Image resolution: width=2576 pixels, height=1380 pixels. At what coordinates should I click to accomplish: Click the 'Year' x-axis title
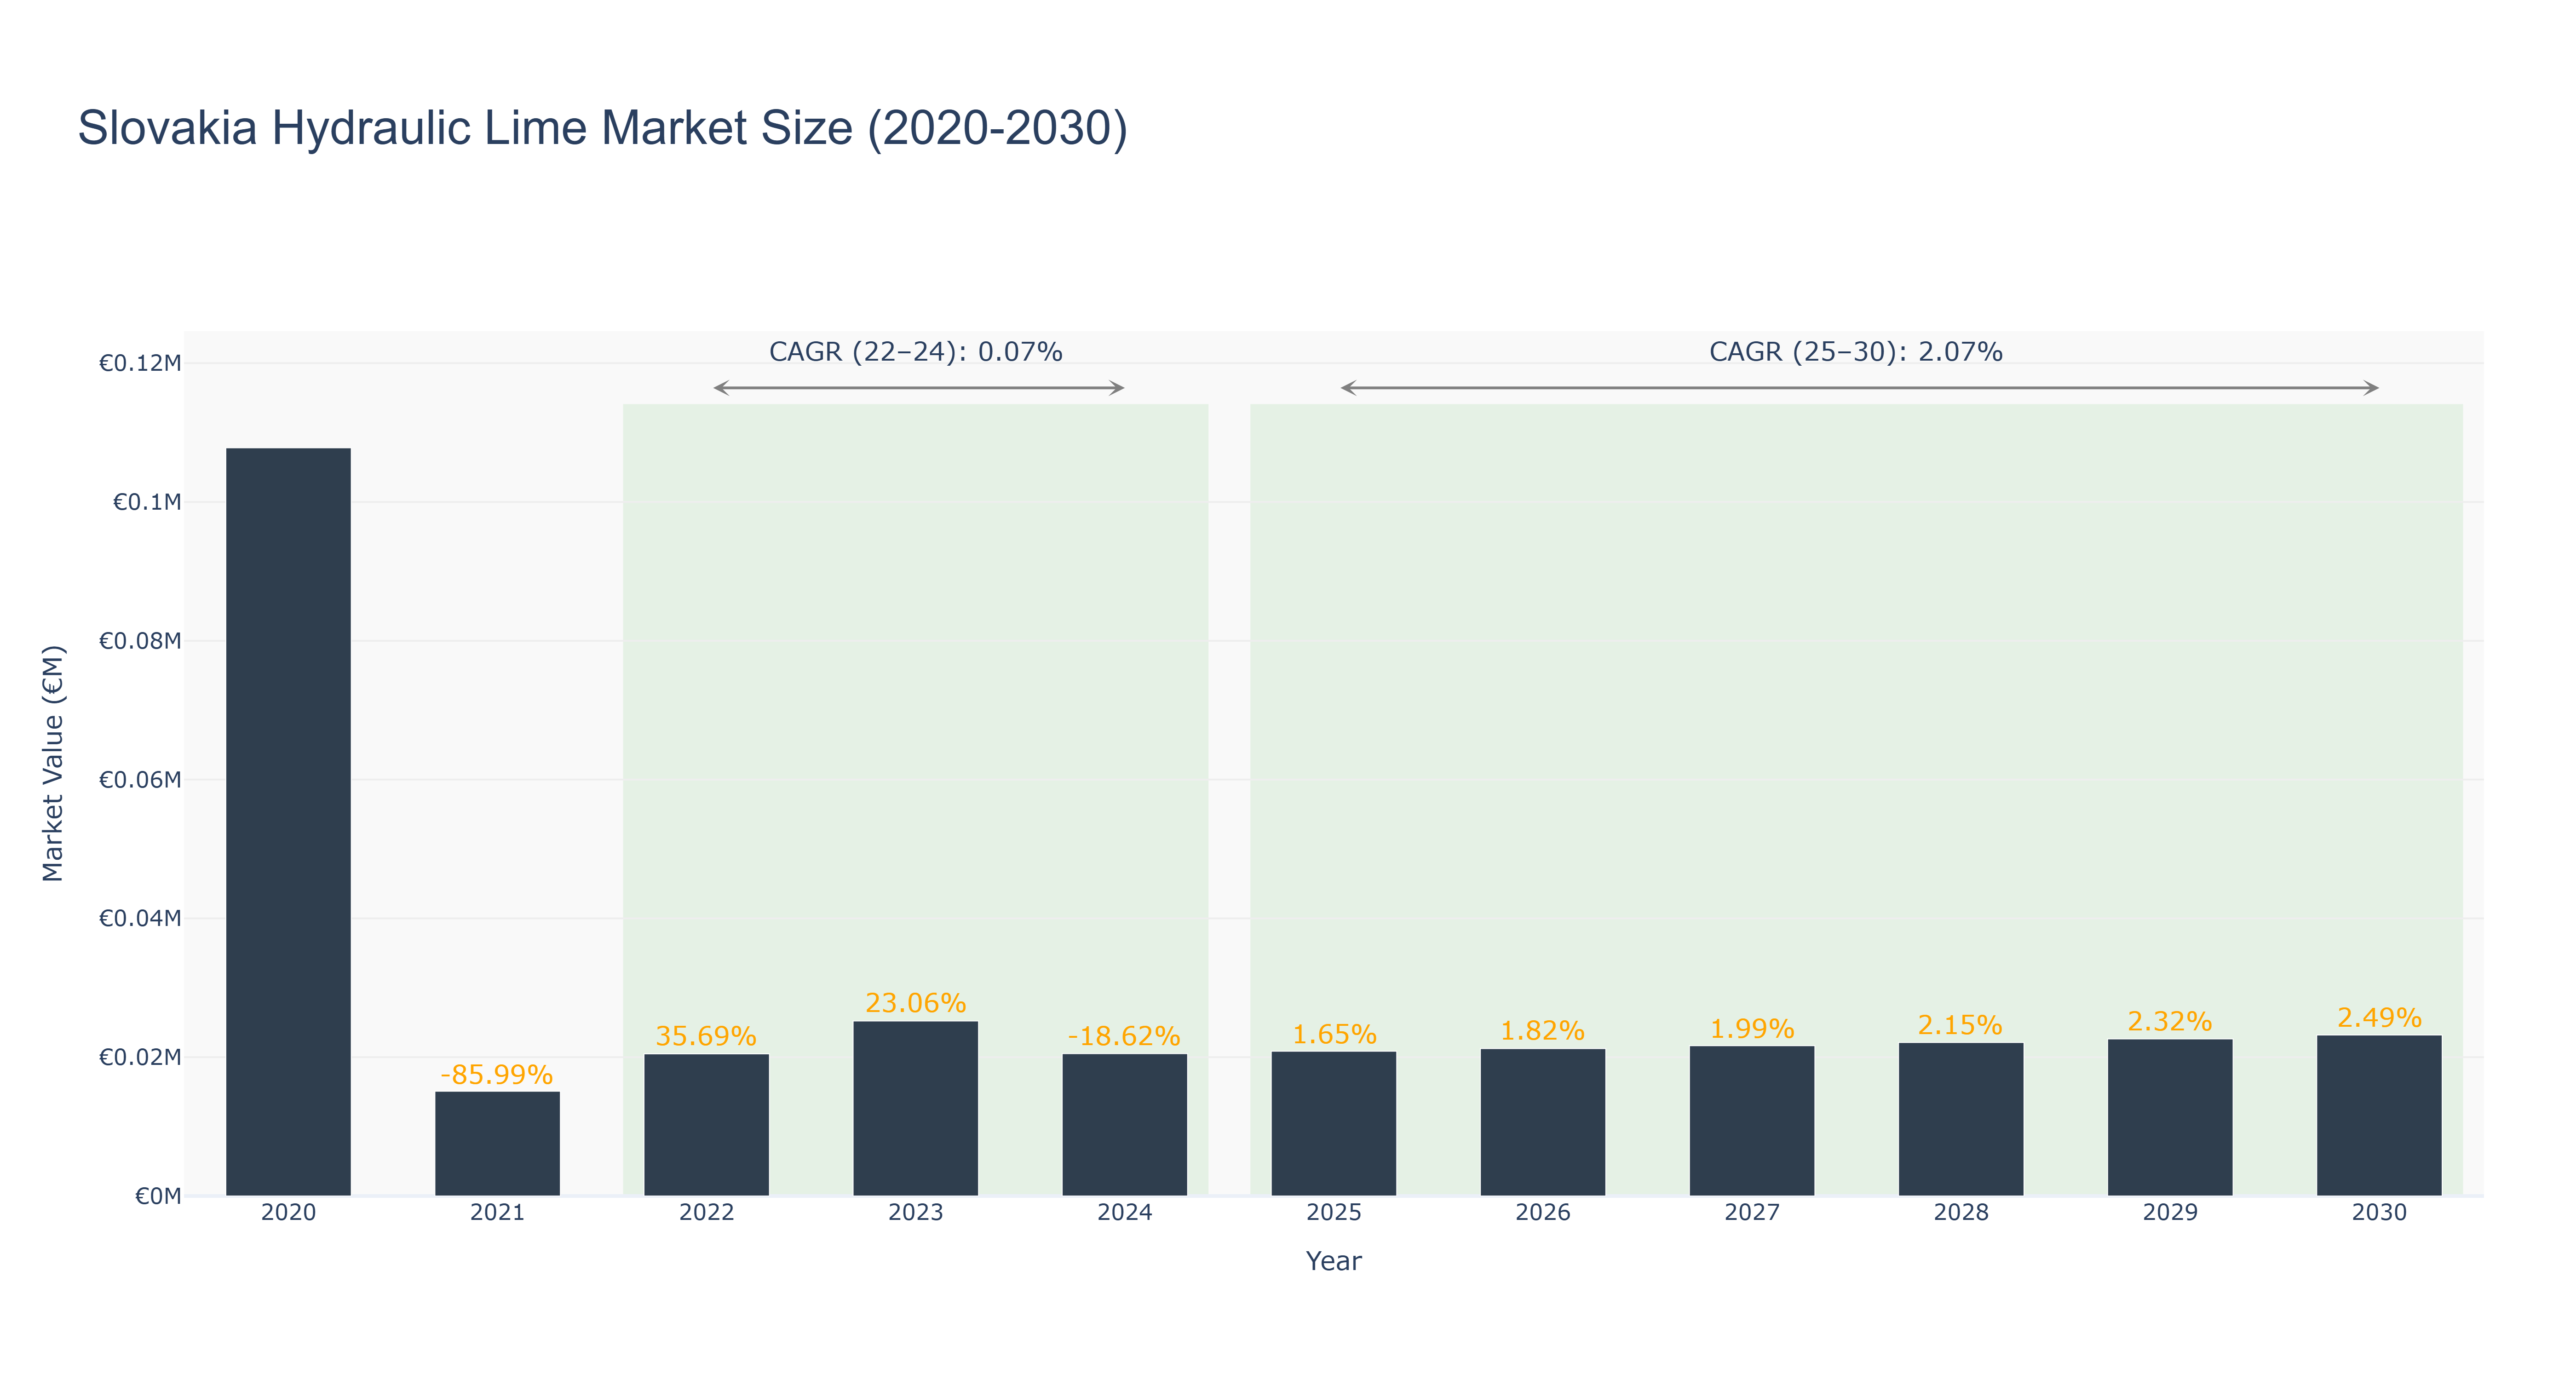[1333, 1261]
